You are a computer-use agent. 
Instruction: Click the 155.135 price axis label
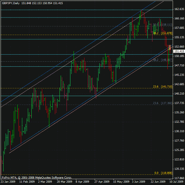179,37
